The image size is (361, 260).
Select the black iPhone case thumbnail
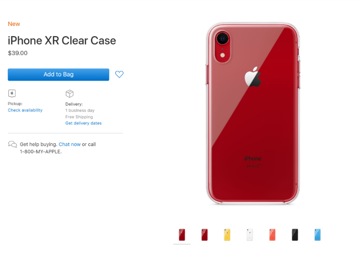[x=295, y=235]
